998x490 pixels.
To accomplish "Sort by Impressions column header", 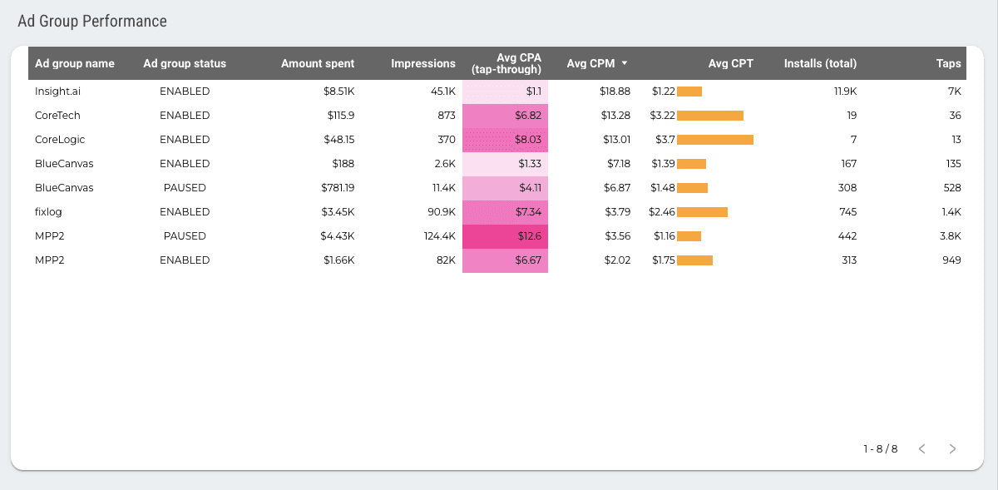I will (423, 63).
